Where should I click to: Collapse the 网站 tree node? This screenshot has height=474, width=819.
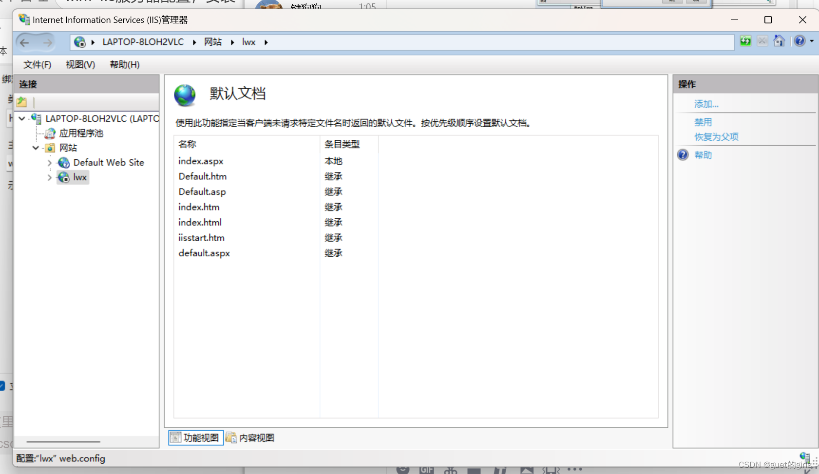35,148
